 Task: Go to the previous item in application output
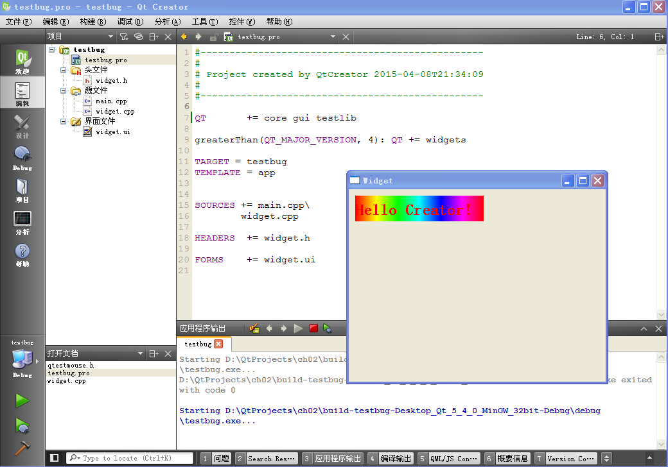coord(269,328)
